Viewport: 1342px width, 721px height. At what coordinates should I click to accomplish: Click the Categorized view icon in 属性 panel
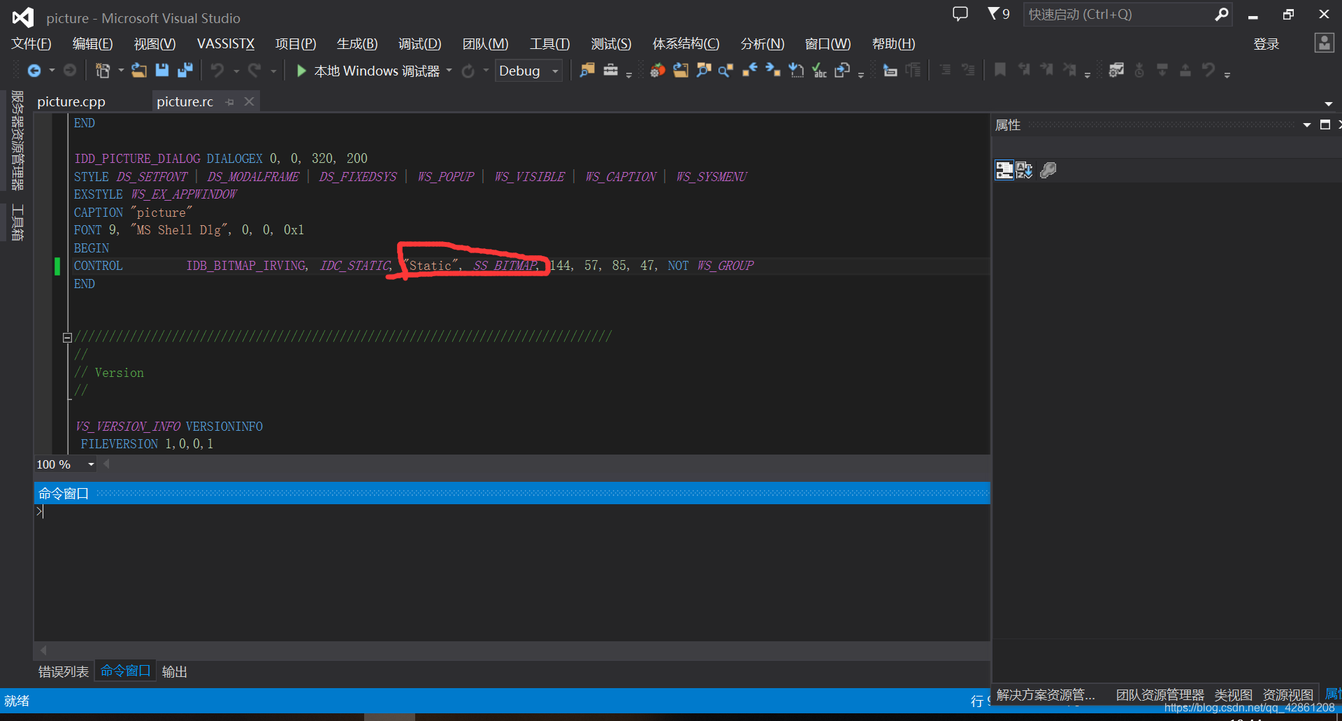(x=1004, y=170)
